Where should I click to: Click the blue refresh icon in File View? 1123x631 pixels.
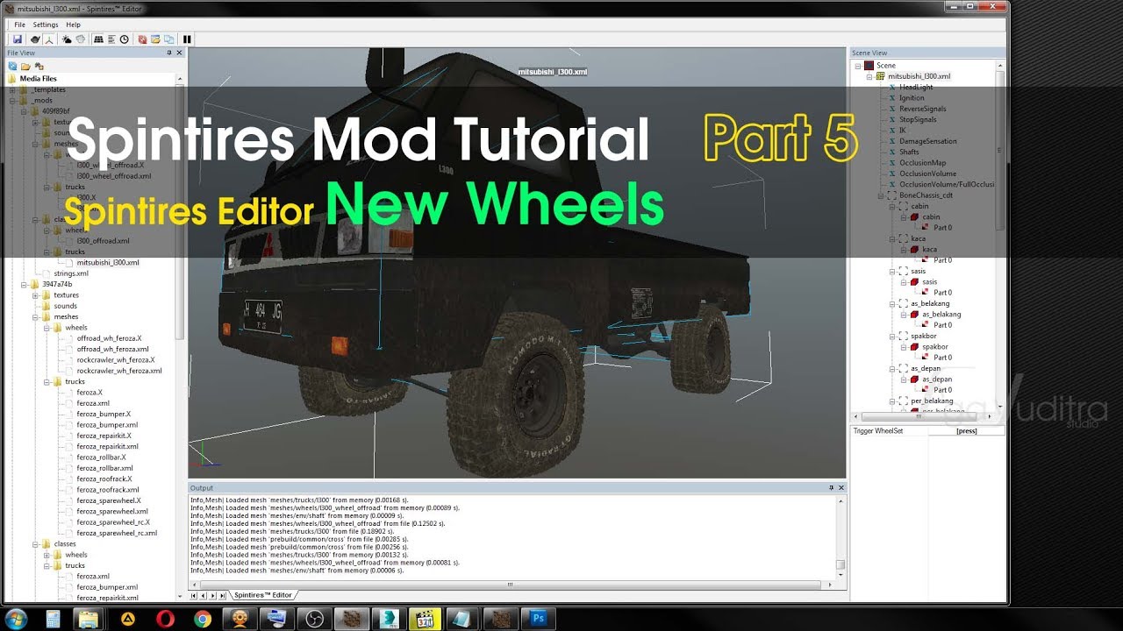(x=12, y=66)
